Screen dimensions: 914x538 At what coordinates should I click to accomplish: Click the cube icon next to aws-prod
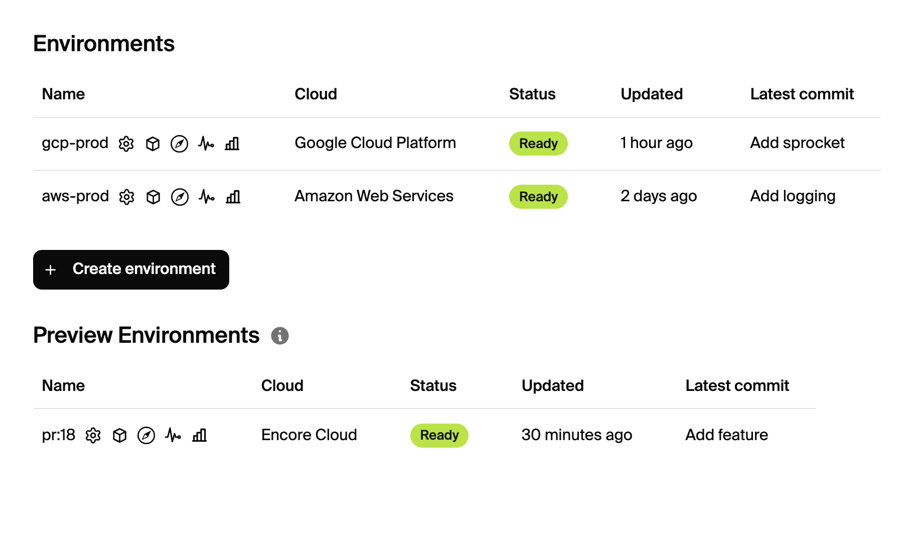coord(153,197)
